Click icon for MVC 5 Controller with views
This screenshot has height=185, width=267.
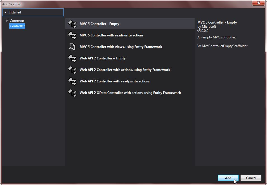click(72, 47)
